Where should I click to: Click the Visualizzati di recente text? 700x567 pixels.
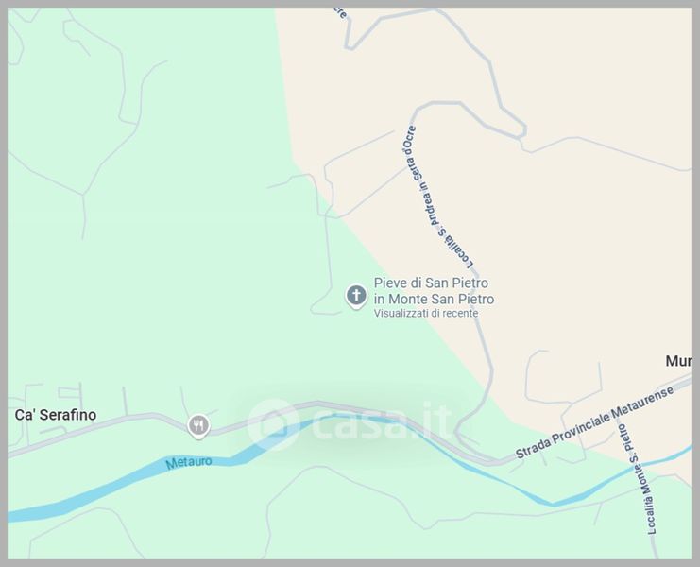pos(426,314)
